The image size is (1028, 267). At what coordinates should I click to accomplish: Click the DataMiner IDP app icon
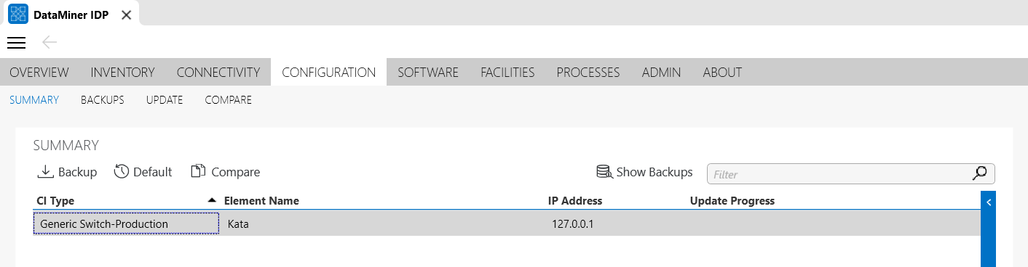(17, 15)
